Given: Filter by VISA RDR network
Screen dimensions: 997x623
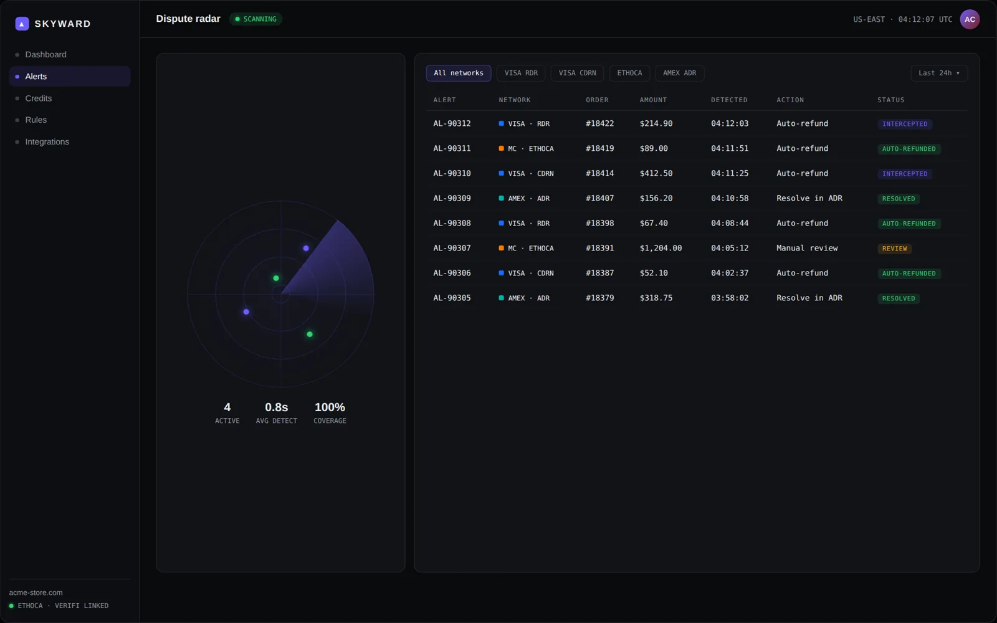Looking at the screenshot, I should [521, 73].
